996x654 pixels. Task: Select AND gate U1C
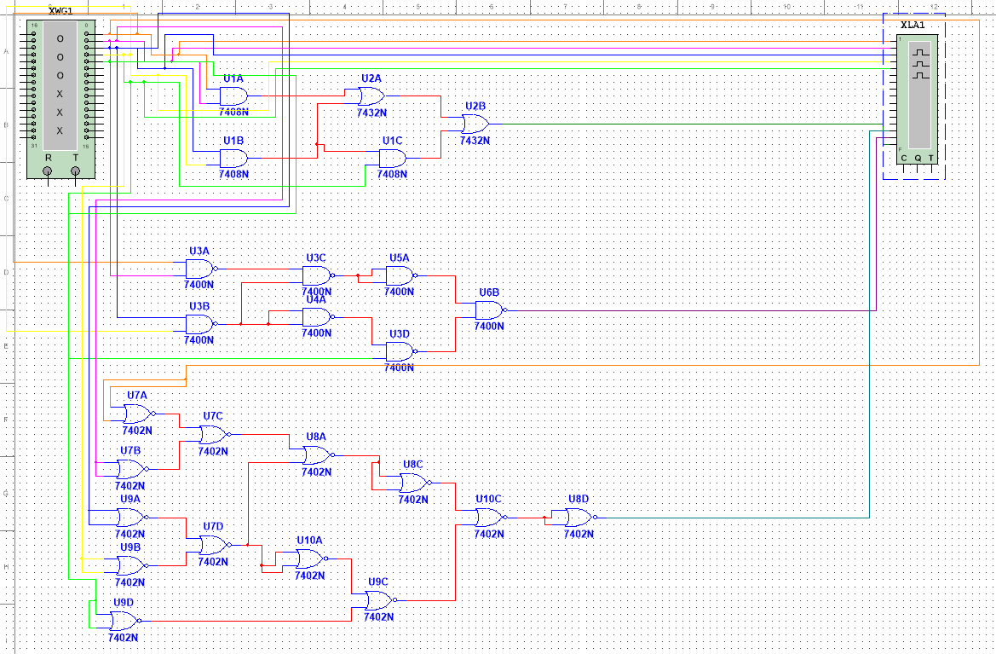pos(393,159)
